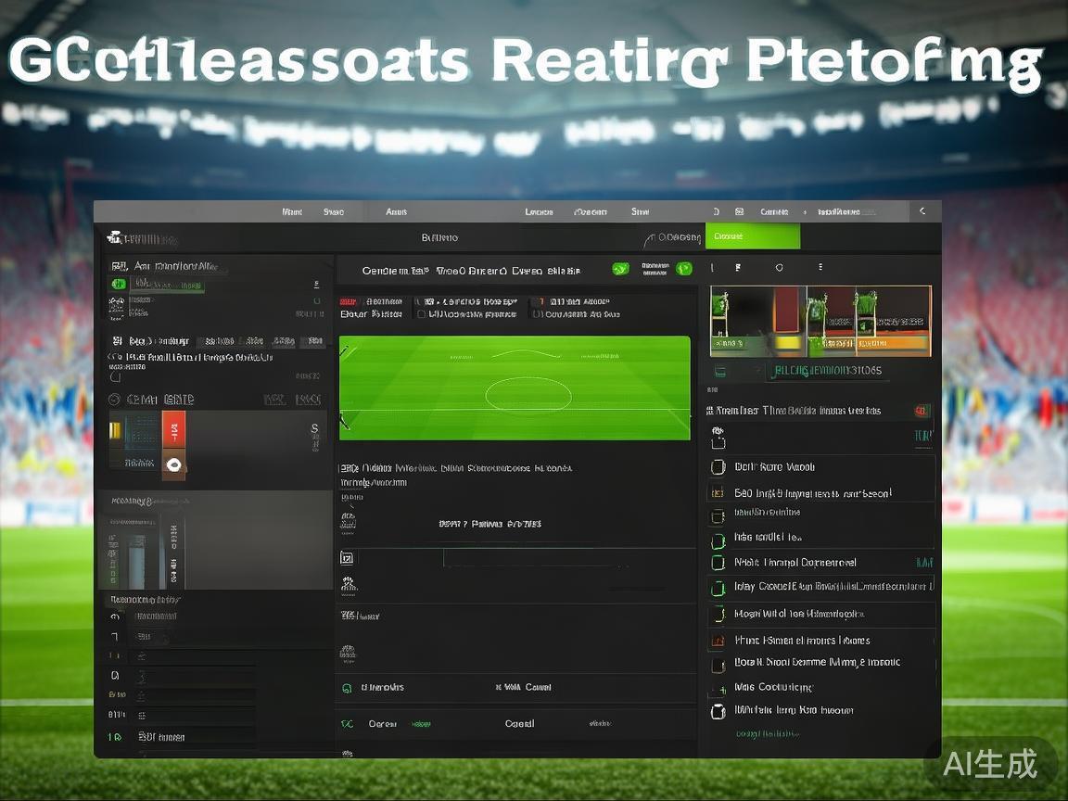Viewport: 1068px width, 801px height.
Task: Click the back chevron in top bar
Action: click(x=922, y=211)
